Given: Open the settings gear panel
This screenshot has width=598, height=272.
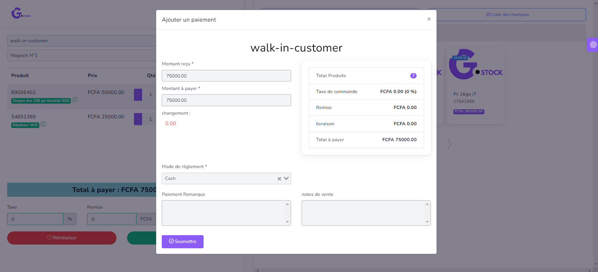Looking at the screenshot, I should coord(593,45).
